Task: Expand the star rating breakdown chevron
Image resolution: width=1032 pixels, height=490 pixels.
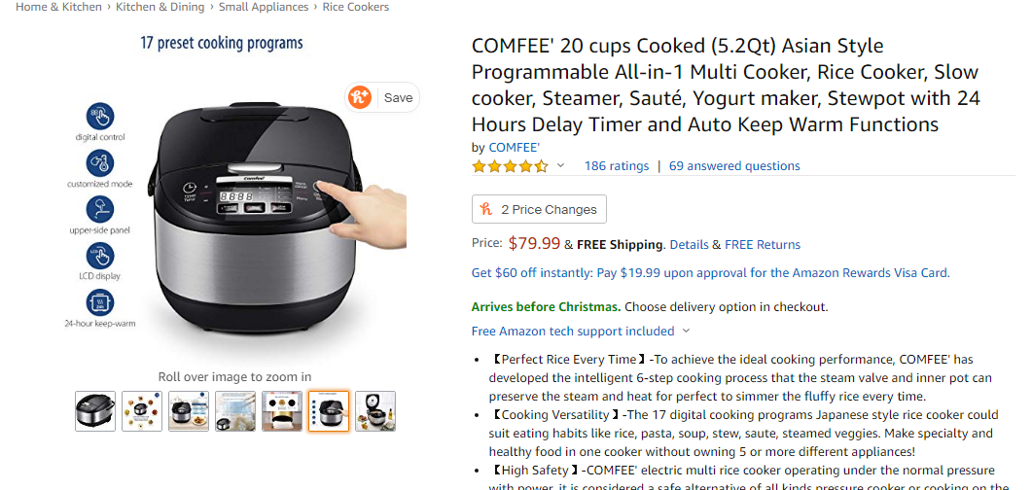Action: pyautogui.click(x=560, y=166)
